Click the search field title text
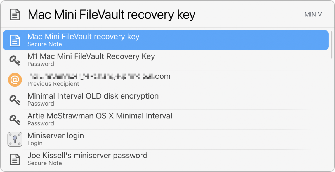 [111, 15]
